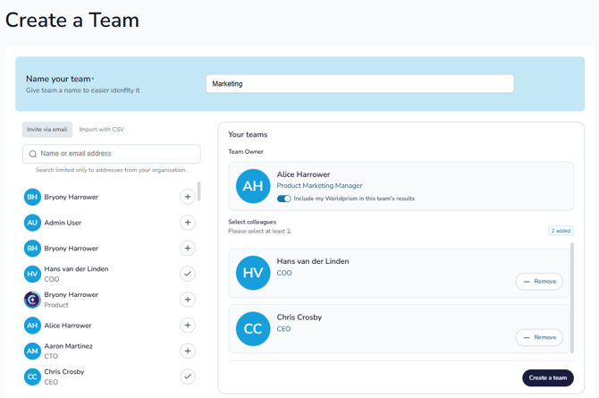Remove Chris Crosby from the team
This screenshot has height=398, width=599.
click(539, 337)
